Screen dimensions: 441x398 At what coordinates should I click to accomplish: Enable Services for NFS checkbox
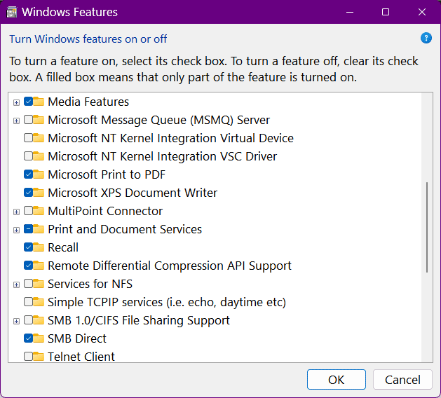pyautogui.click(x=29, y=284)
